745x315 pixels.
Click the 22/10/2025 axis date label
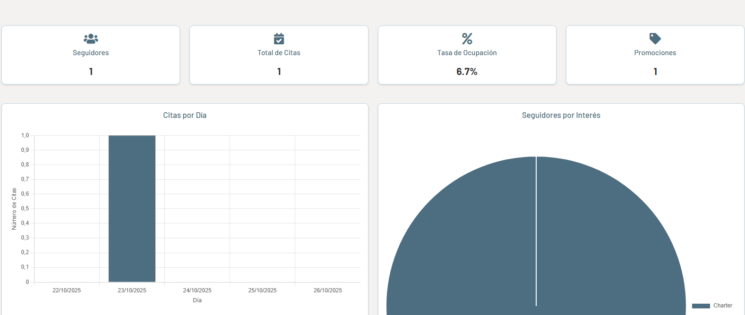tap(67, 290)
